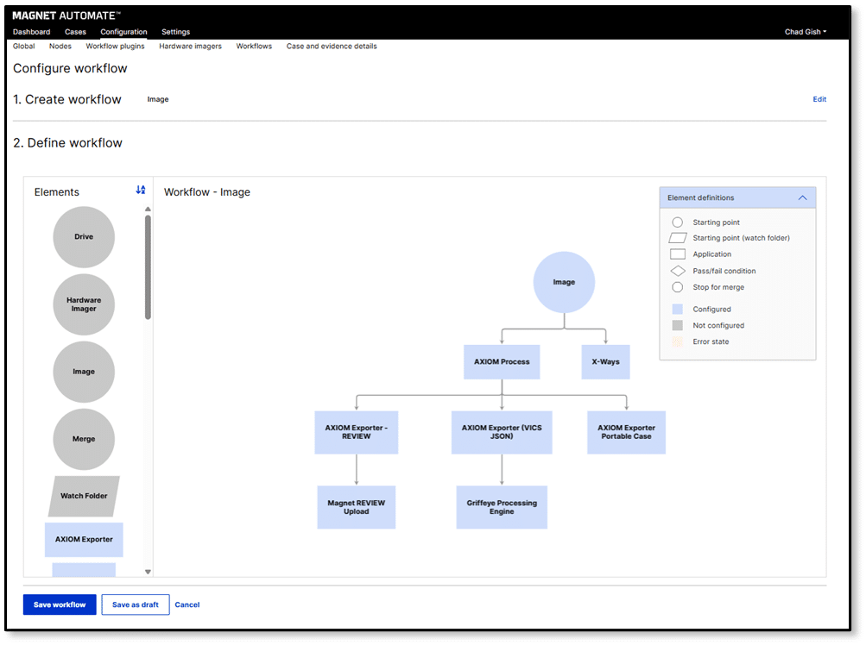Viewport: 866px width, 645px height.
Task: Click the Elements list scroll down arrow
Action: pyautogui.click(x=148, y=572)
